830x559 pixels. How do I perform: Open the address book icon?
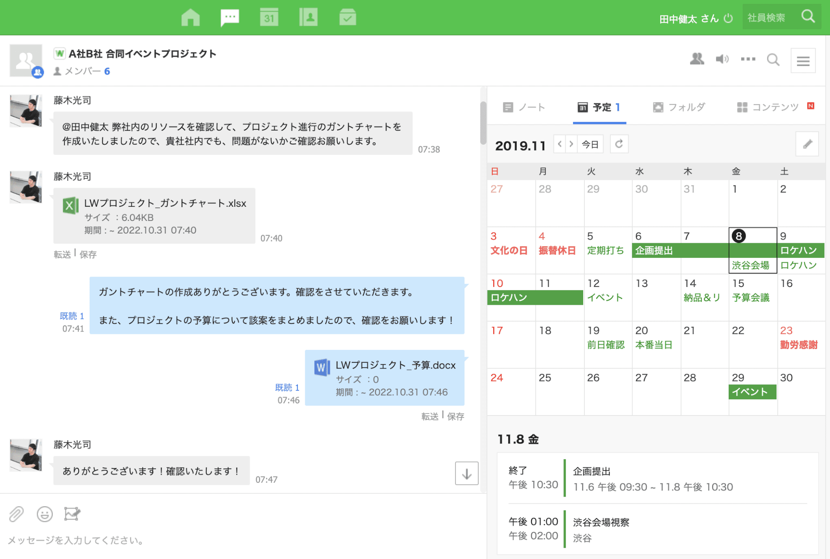coord(308,17)
